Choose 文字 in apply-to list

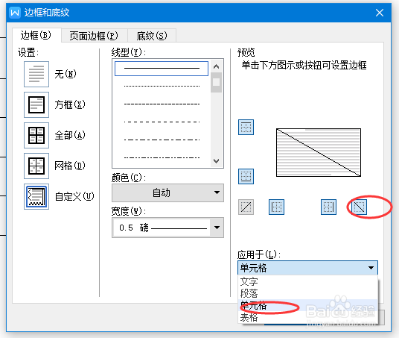pyautogui.click(x=307, y=281)
